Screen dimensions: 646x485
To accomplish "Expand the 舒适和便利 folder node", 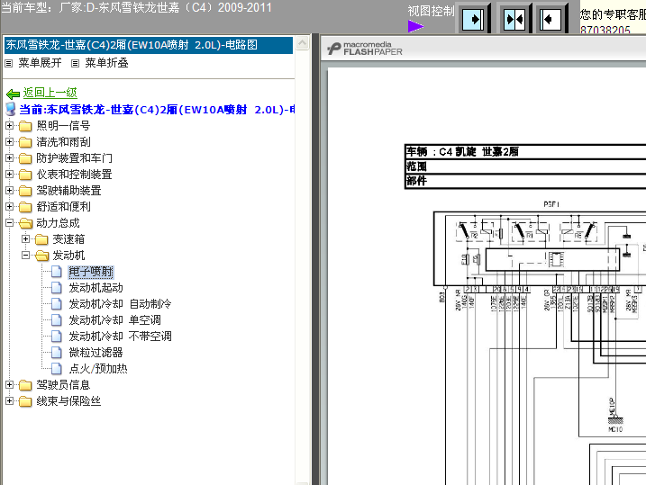I will [x=10, y=206].
